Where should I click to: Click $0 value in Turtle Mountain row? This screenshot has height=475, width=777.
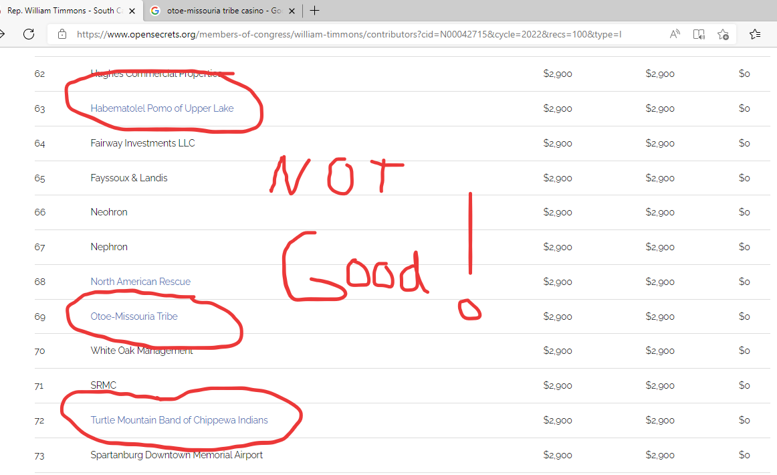(x=744, y=420)
